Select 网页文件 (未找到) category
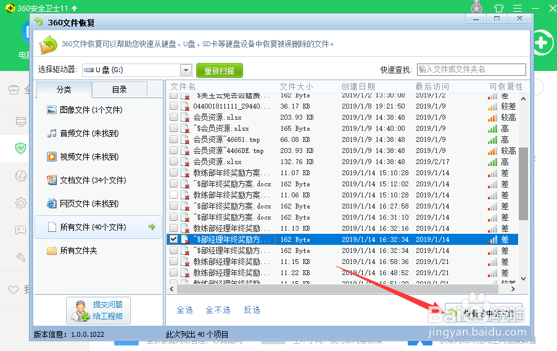This screenshot has width=557, height=351. 98,204
